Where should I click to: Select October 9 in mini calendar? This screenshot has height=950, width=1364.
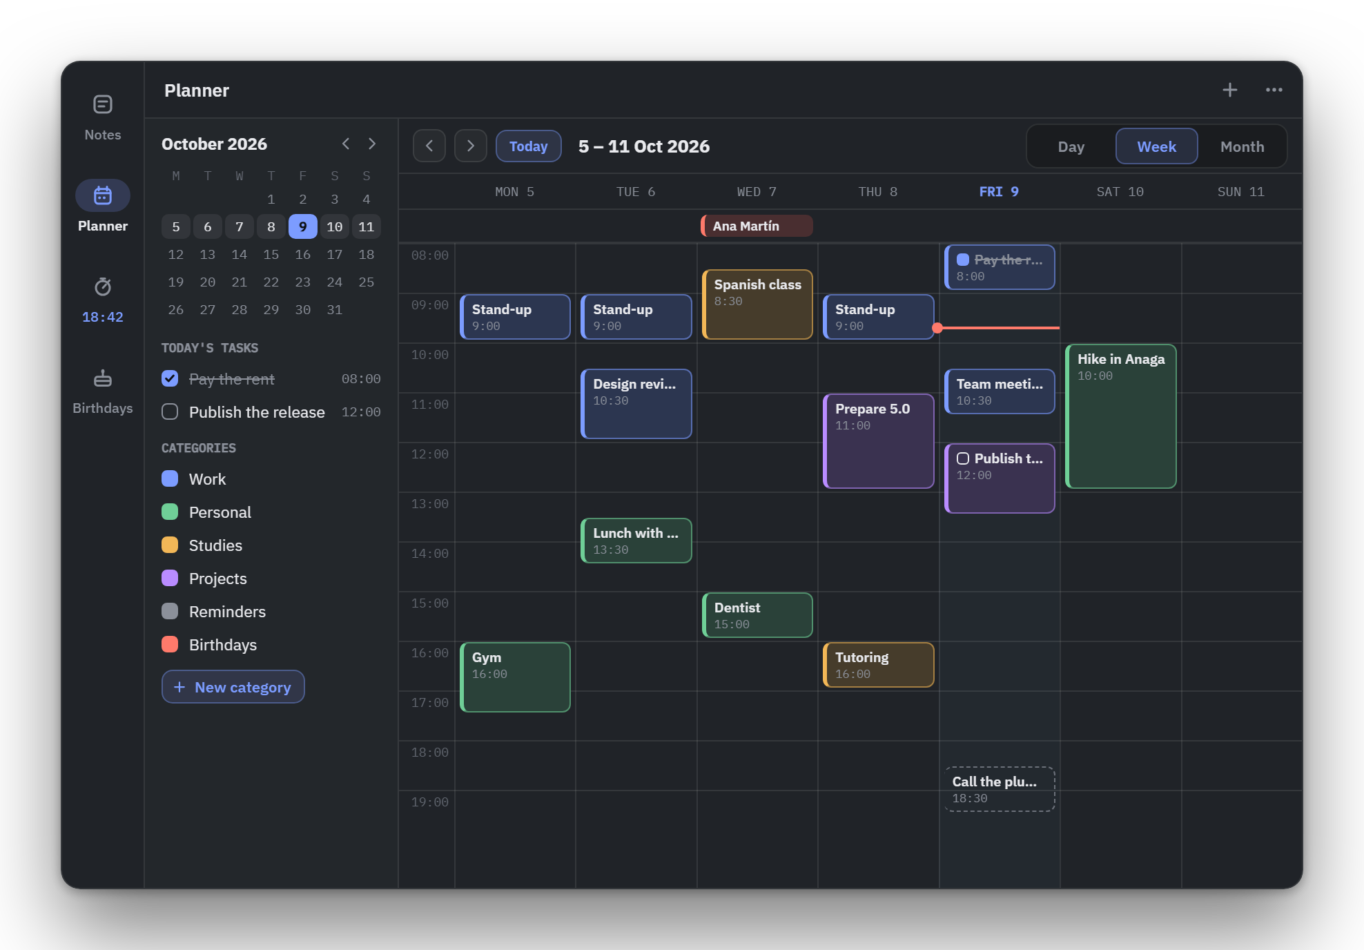coord(303,226)
